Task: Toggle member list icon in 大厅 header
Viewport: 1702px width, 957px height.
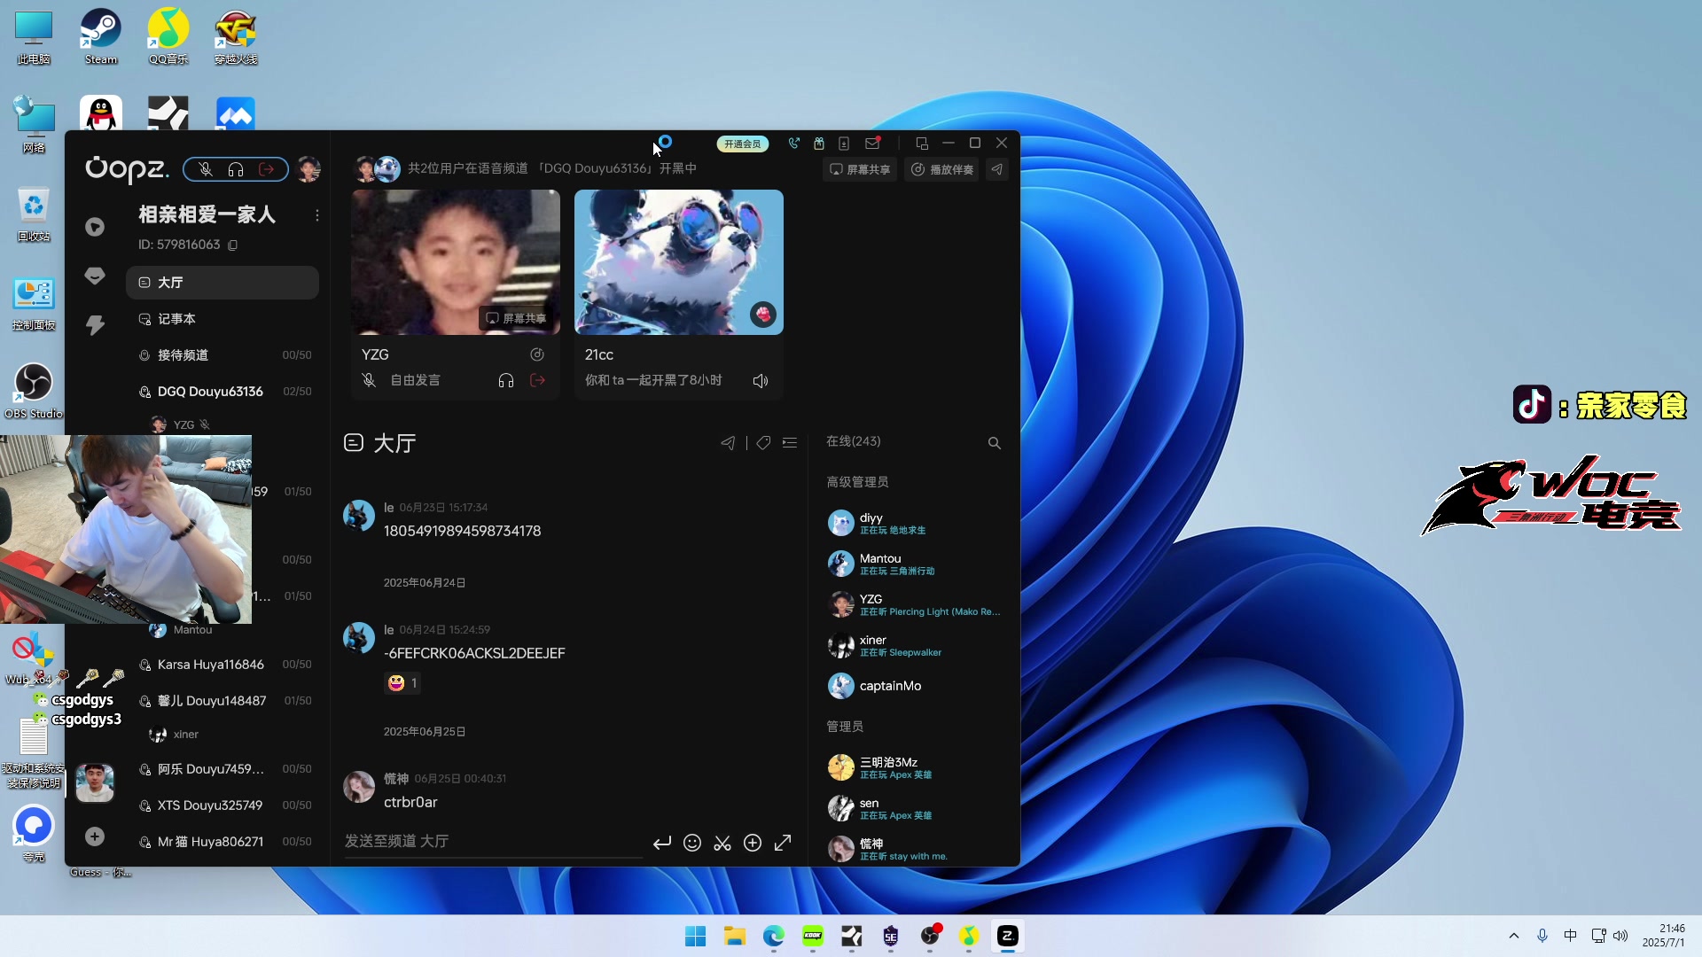Action: coord(790,443)
